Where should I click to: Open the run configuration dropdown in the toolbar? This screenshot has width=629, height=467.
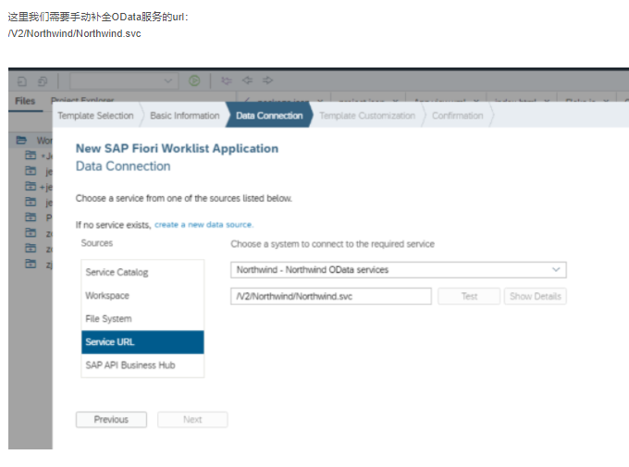[124, 80]
